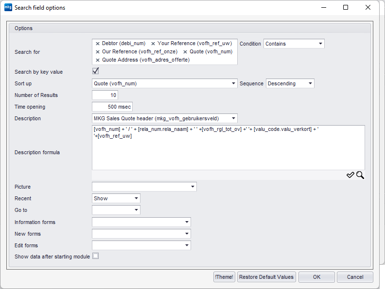Change the Sequence dropdown from Descending
This screenshot has width=385, height=289.
[290, 83]
